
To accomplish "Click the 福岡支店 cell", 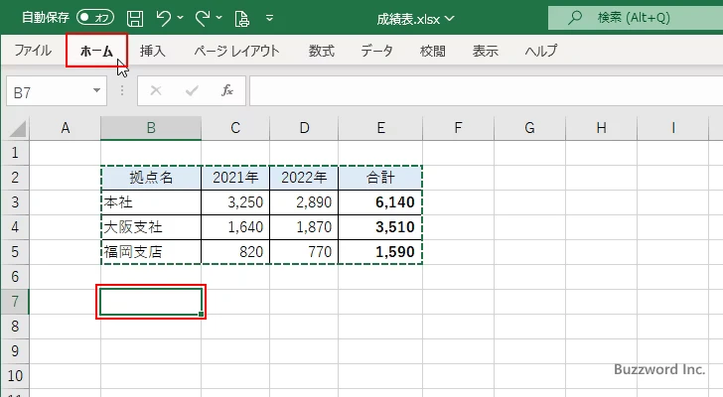I will pos(151,252).
